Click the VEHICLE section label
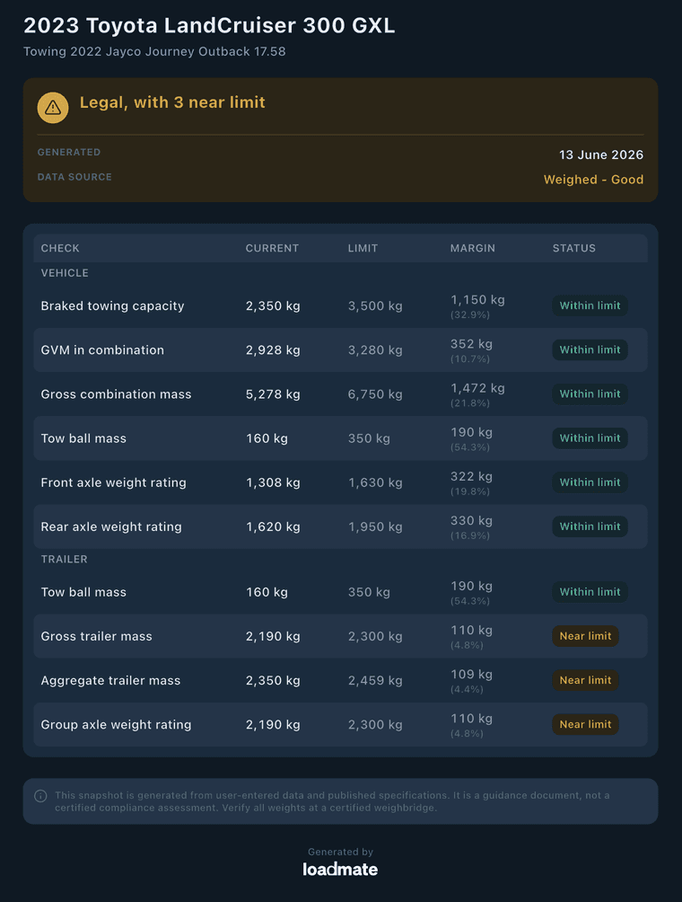The height and width of the screenshot is (902, 682). [x=65, y=273]
